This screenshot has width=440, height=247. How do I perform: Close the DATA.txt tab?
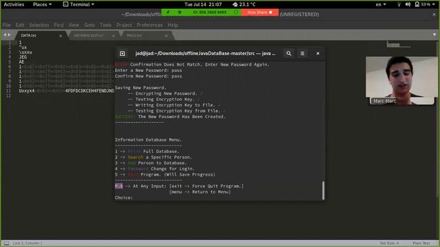[x=60, y=36]
